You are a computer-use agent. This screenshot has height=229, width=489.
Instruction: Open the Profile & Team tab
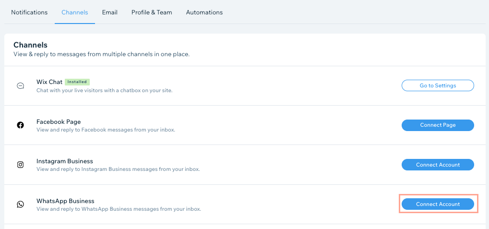[152, 12]
